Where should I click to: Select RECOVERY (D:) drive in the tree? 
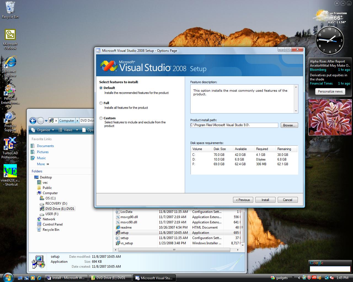click(x=56, y=204)
